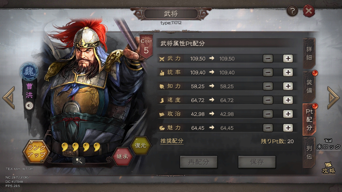
Task: Open the help question mark icon
Action: (x=292, y=11)
